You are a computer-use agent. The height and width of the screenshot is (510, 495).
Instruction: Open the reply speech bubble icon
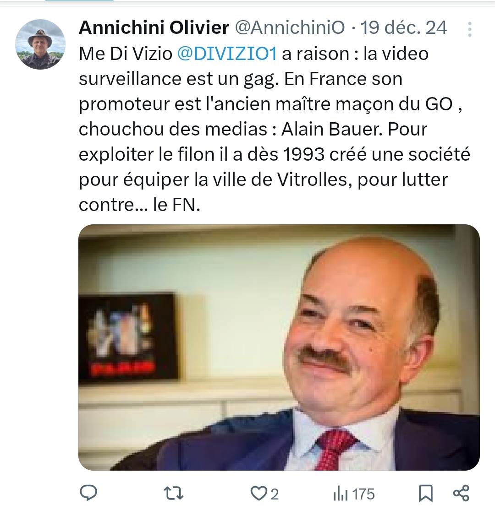pyautogui.click(x=88, y=493)
